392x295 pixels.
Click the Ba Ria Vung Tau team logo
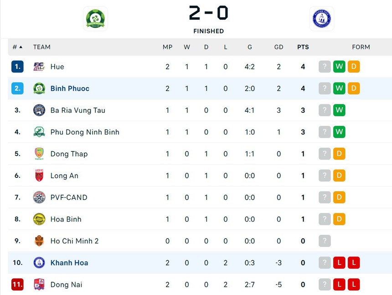click(39, 110)
